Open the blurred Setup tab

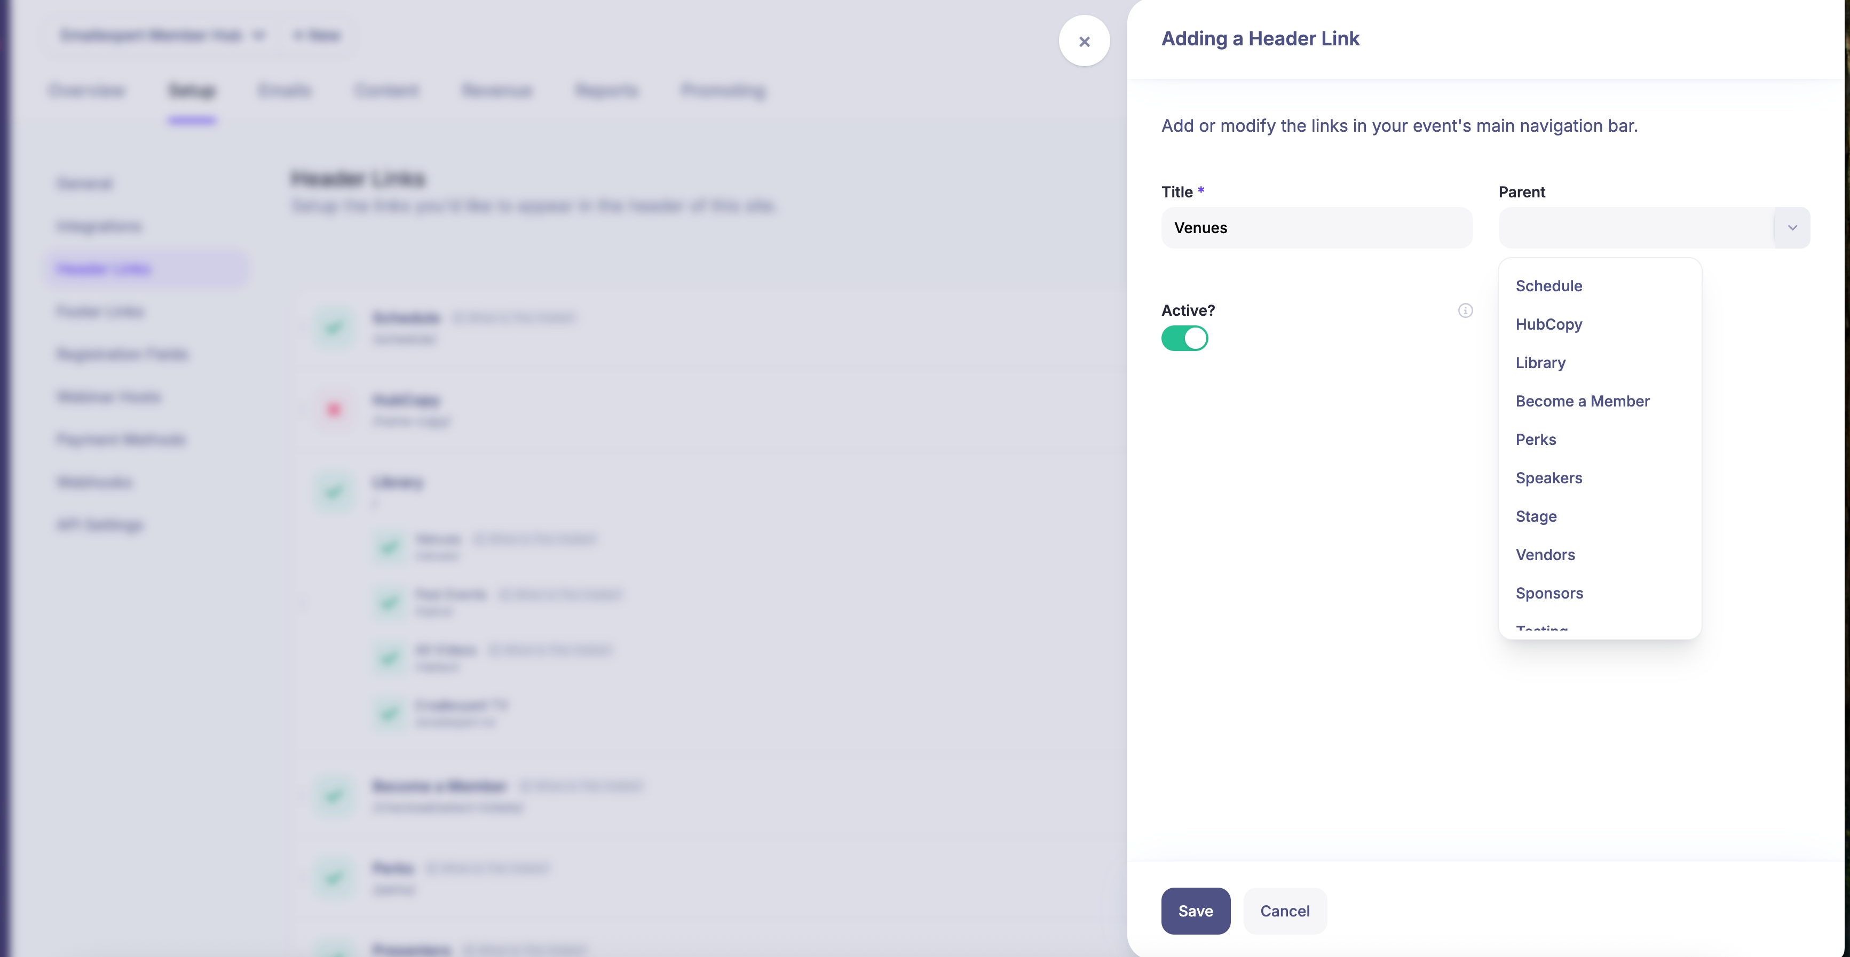(x=192, y=91)
